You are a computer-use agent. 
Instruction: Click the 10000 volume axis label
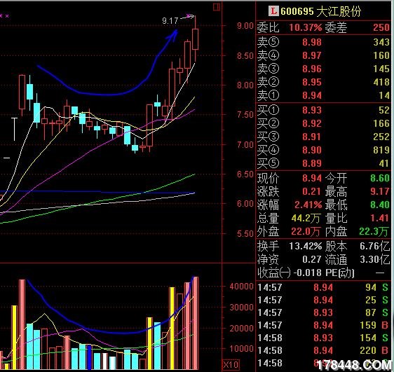241,348
